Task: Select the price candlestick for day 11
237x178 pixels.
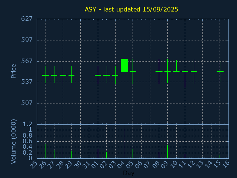Action: coord(185,79)
